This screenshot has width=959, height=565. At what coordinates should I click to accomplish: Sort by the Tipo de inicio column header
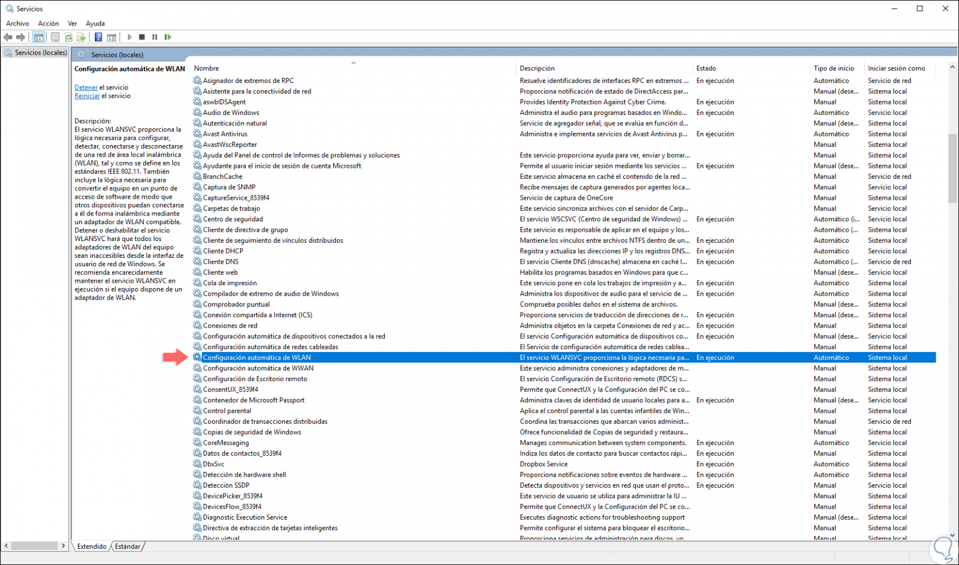(x=838, y=69)
